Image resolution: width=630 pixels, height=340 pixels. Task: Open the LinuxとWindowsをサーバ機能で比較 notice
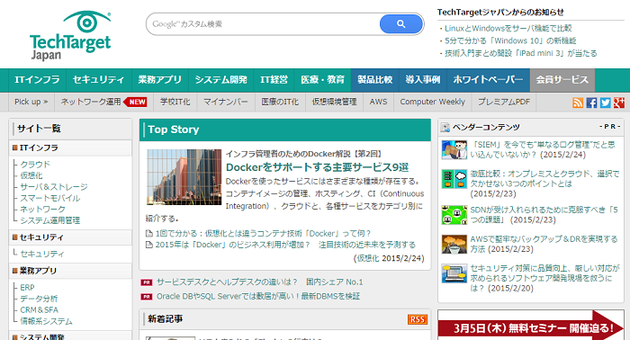(508, 29)
